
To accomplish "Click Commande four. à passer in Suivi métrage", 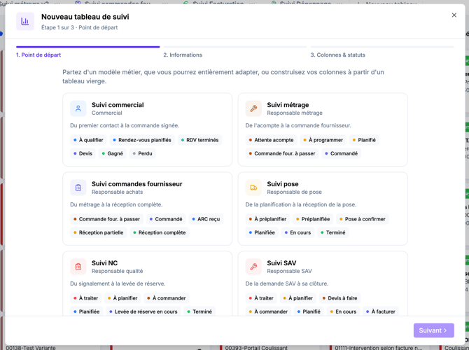I will coord(282,153).
